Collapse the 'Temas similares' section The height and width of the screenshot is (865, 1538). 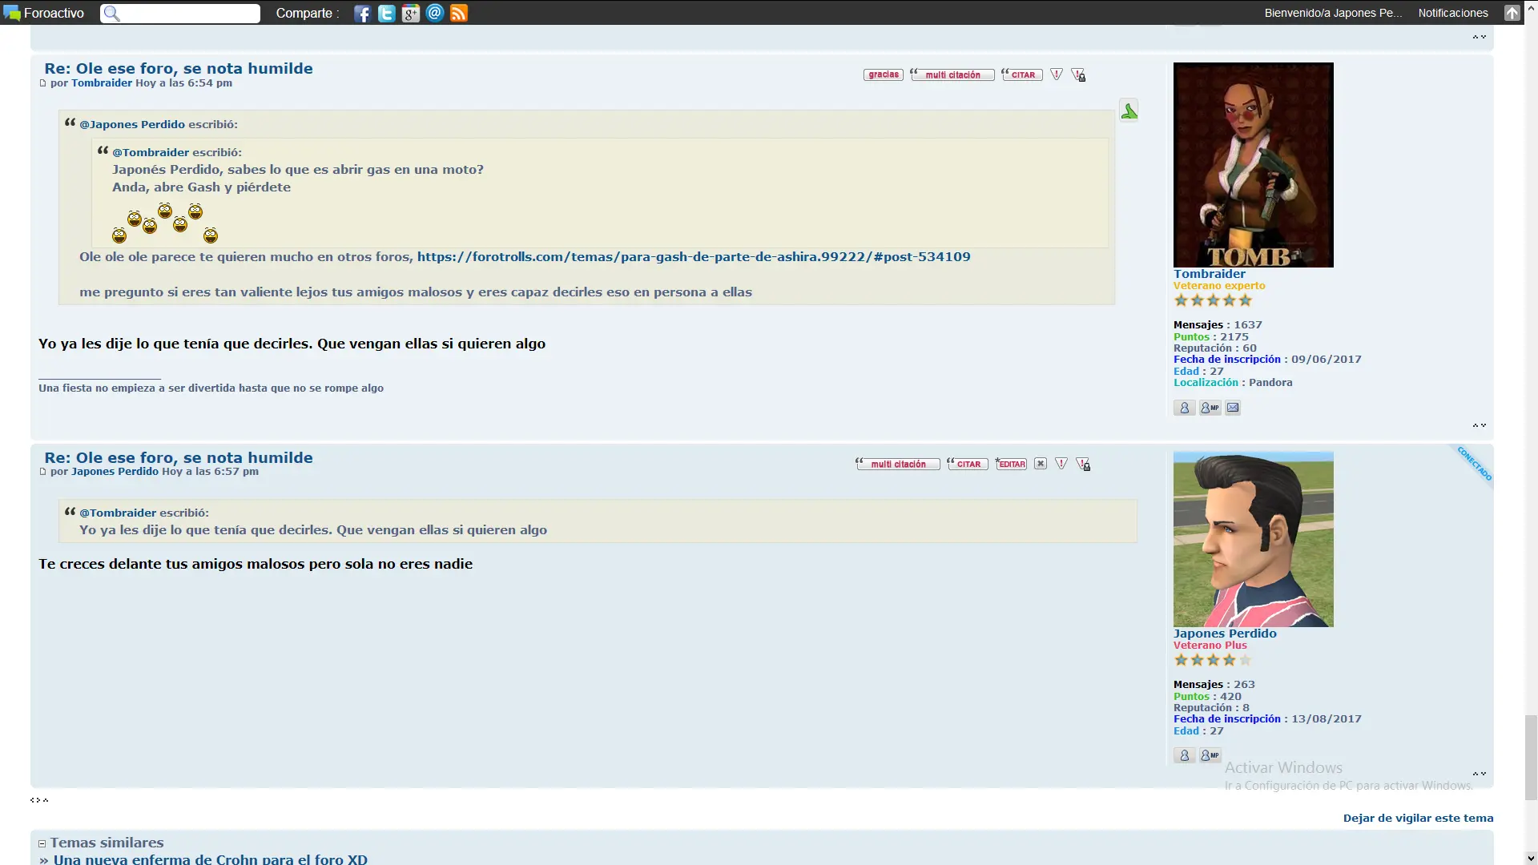pyautogui.click(x=42, y=843)
